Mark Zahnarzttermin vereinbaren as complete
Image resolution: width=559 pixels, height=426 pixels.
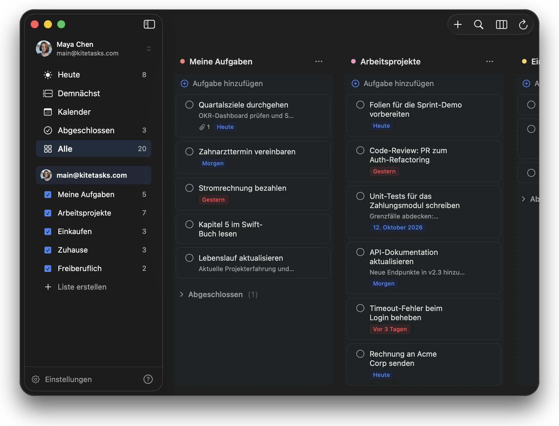pyautogui.click(x=189, y=151)
